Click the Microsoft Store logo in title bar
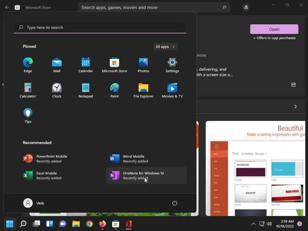Image resolution: width=308 pixels, height=231 pixels. (x=17, y=7)
